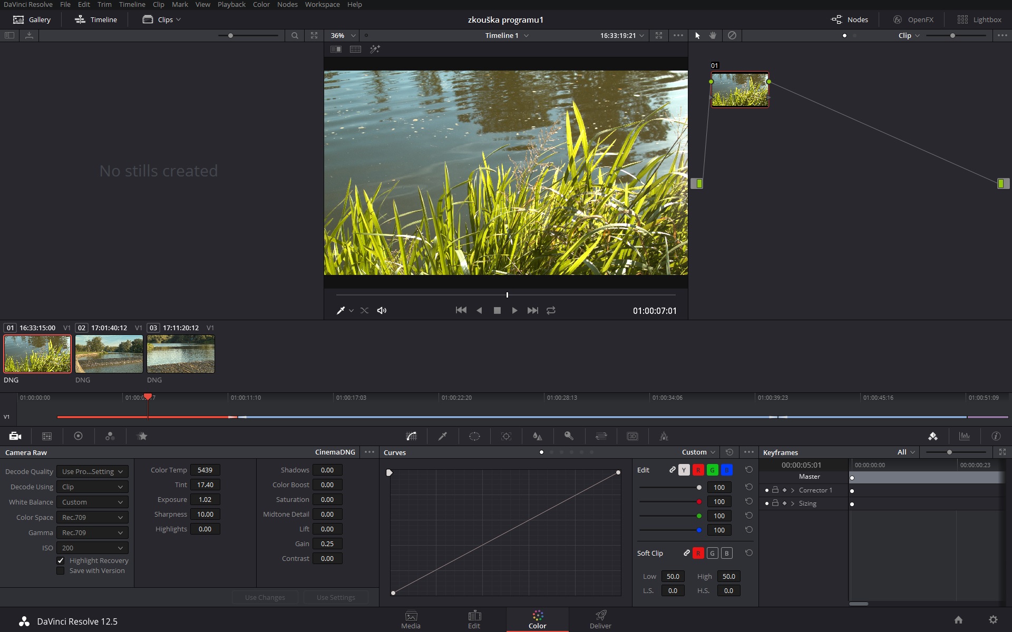Expand the Gamma Rec.709 dropdown
This screenshot has width=1012, height=632.
pyautogui.click(x=92, y=533)
